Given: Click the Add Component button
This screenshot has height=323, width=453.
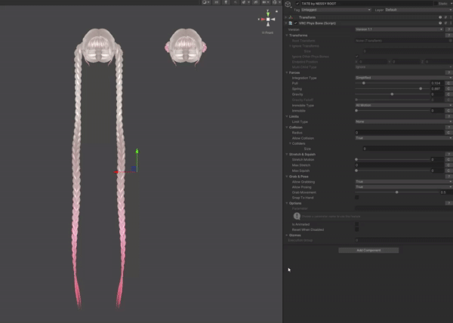Looking at the screenshot, I should [x=368, y=250].
